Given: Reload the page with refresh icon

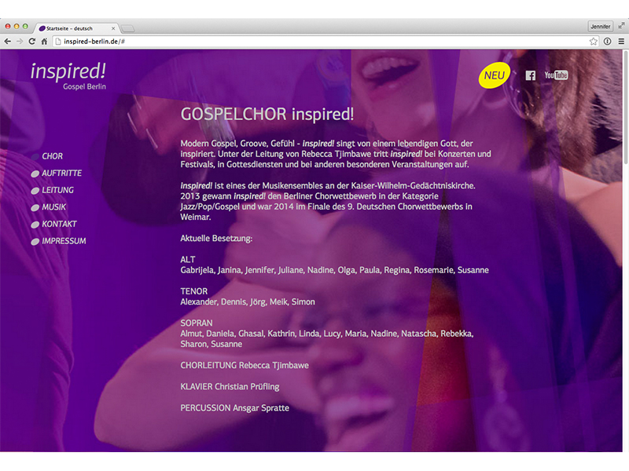Looking at the screenshot, I should coord(32,42).
